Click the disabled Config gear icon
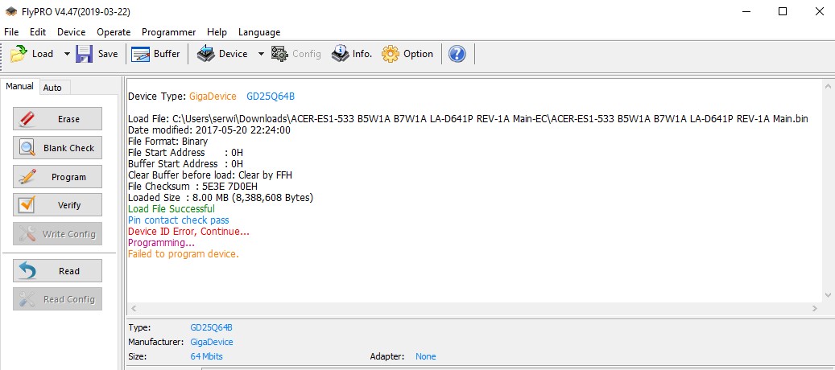 pos(279,54)
